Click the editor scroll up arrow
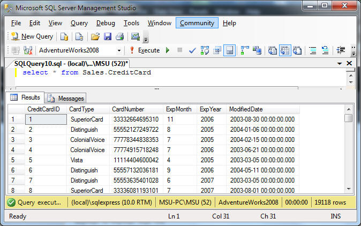The image size is (361, 226). point(351,76)
